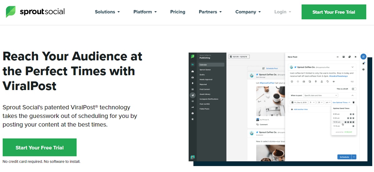Click the tag icon in the post composer
This screenshot has height=172, width=374.
tap(328, 82)
